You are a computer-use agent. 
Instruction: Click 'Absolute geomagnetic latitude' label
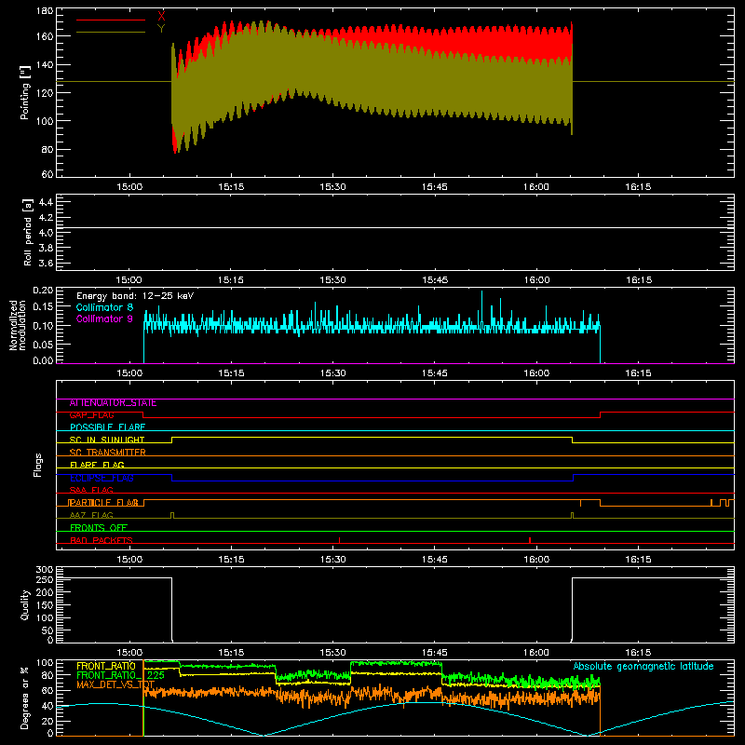[x=643, y=666]
